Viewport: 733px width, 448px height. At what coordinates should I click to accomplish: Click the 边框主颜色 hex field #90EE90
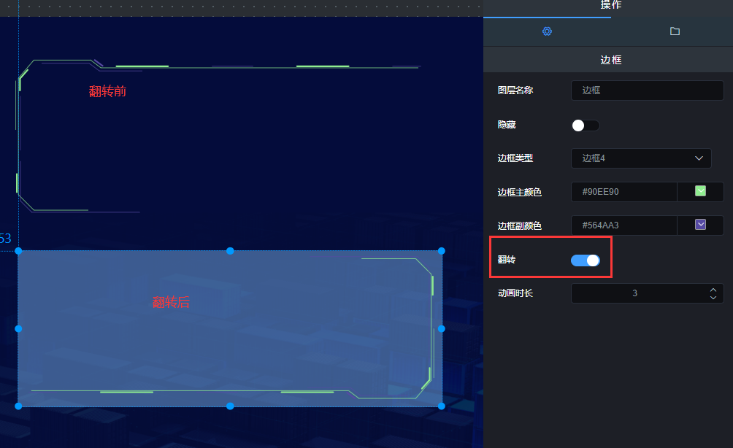623,192
